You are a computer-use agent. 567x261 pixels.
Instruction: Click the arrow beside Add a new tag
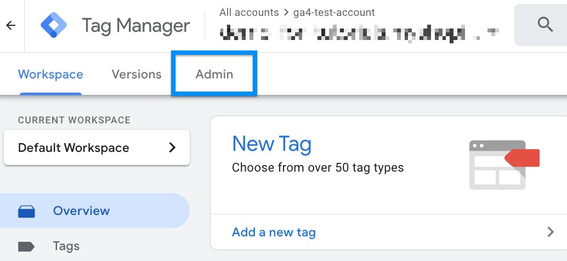pos(551,232)
